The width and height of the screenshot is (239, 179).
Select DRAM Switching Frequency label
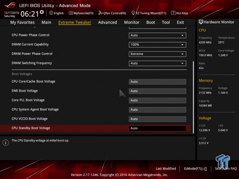click(x=32, y=63)
